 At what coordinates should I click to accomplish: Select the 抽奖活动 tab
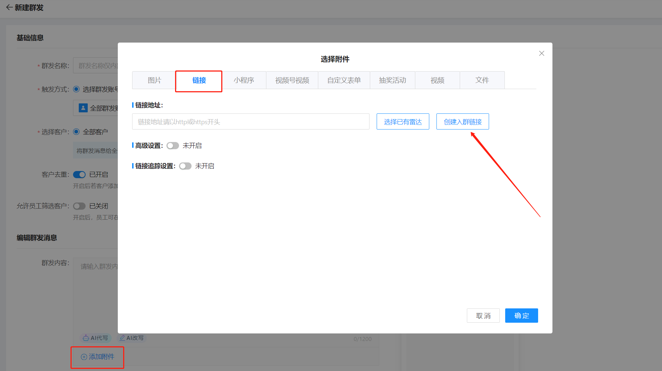pyautogui.click(x=392, y=80)
